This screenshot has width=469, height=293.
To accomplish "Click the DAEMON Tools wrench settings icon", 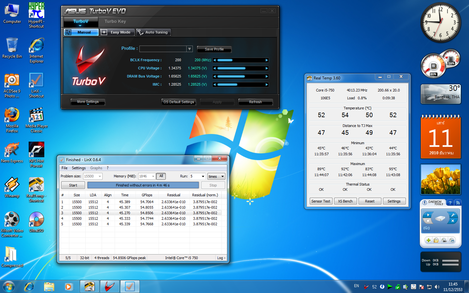I will tap(453, 215).
